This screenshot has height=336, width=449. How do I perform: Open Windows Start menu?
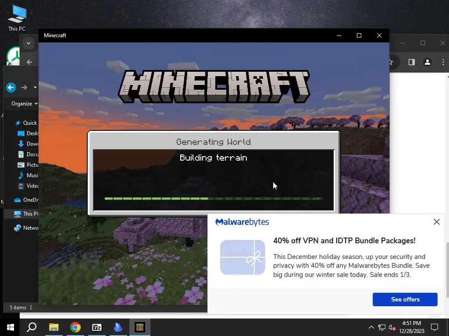[11, 327]
